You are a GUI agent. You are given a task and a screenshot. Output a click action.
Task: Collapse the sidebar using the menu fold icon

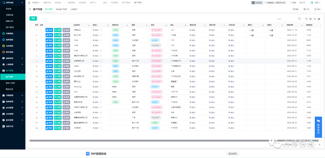pos(29,2)
